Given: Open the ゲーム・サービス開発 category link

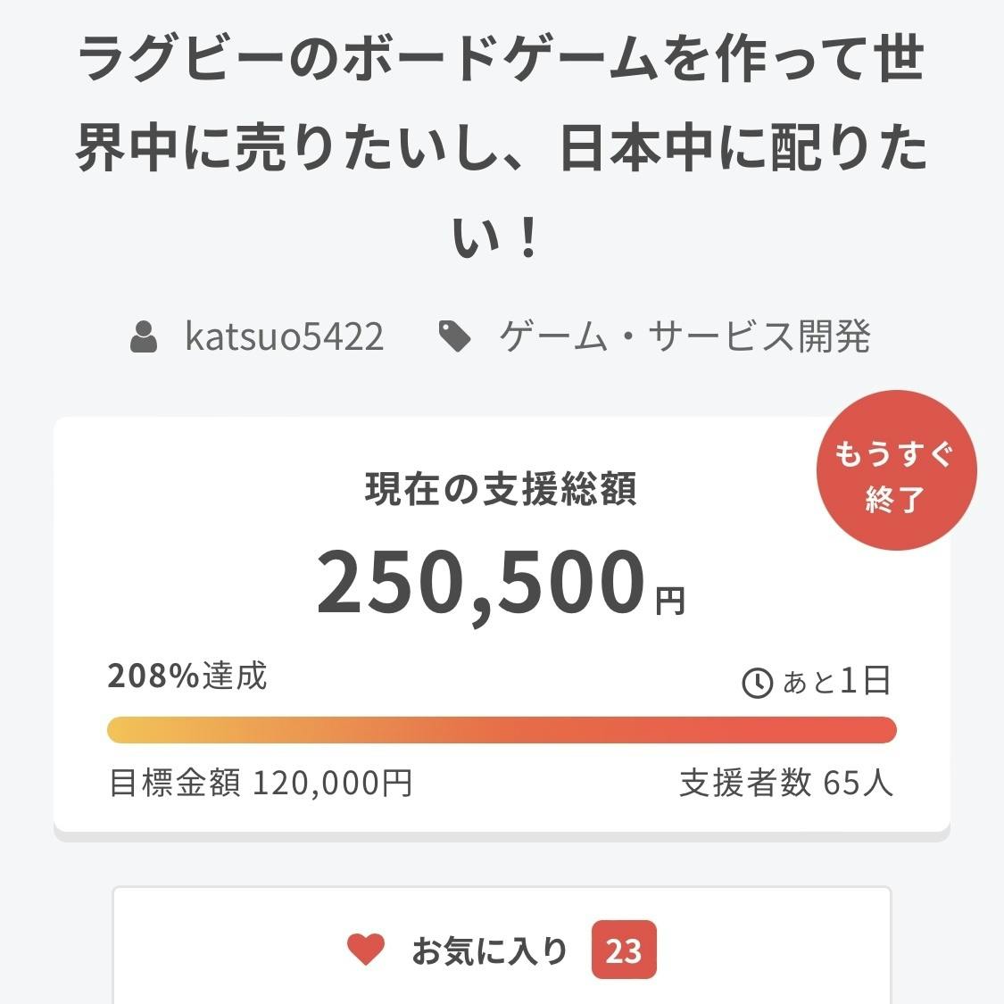Looking at the screenshot, I should pos(685,336).
